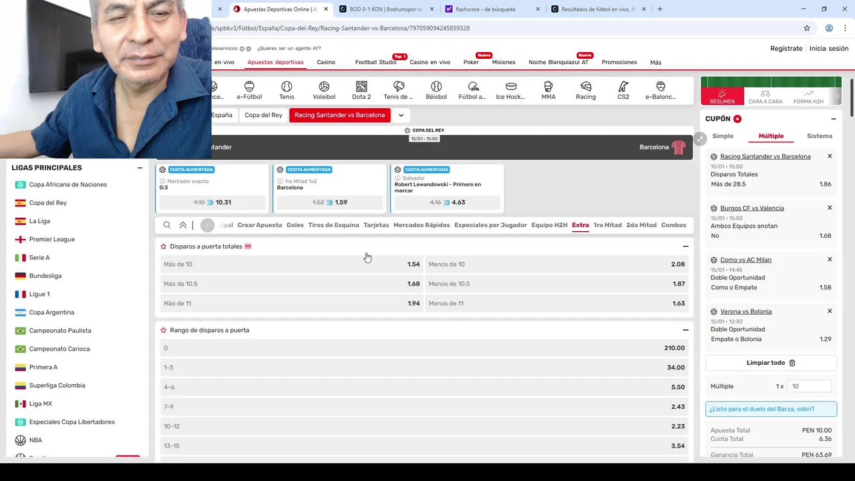Select Más de 10.5 odds 1.68
The height and width of the screenshot is (481, 855).
[291, 284]
